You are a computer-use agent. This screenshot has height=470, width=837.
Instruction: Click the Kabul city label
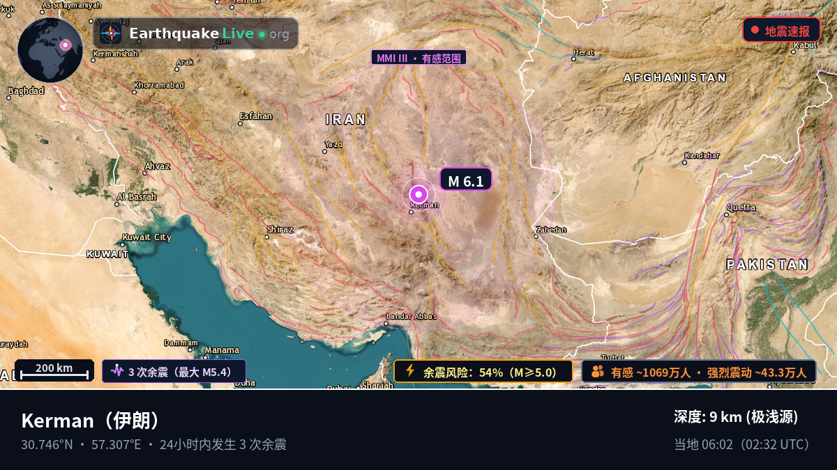[804, 45]
